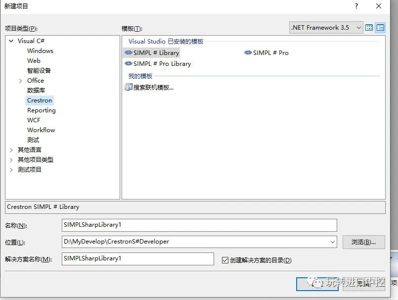
Task: Select Workflow project type
Action: pyautogui.click(x=41, y=130)
